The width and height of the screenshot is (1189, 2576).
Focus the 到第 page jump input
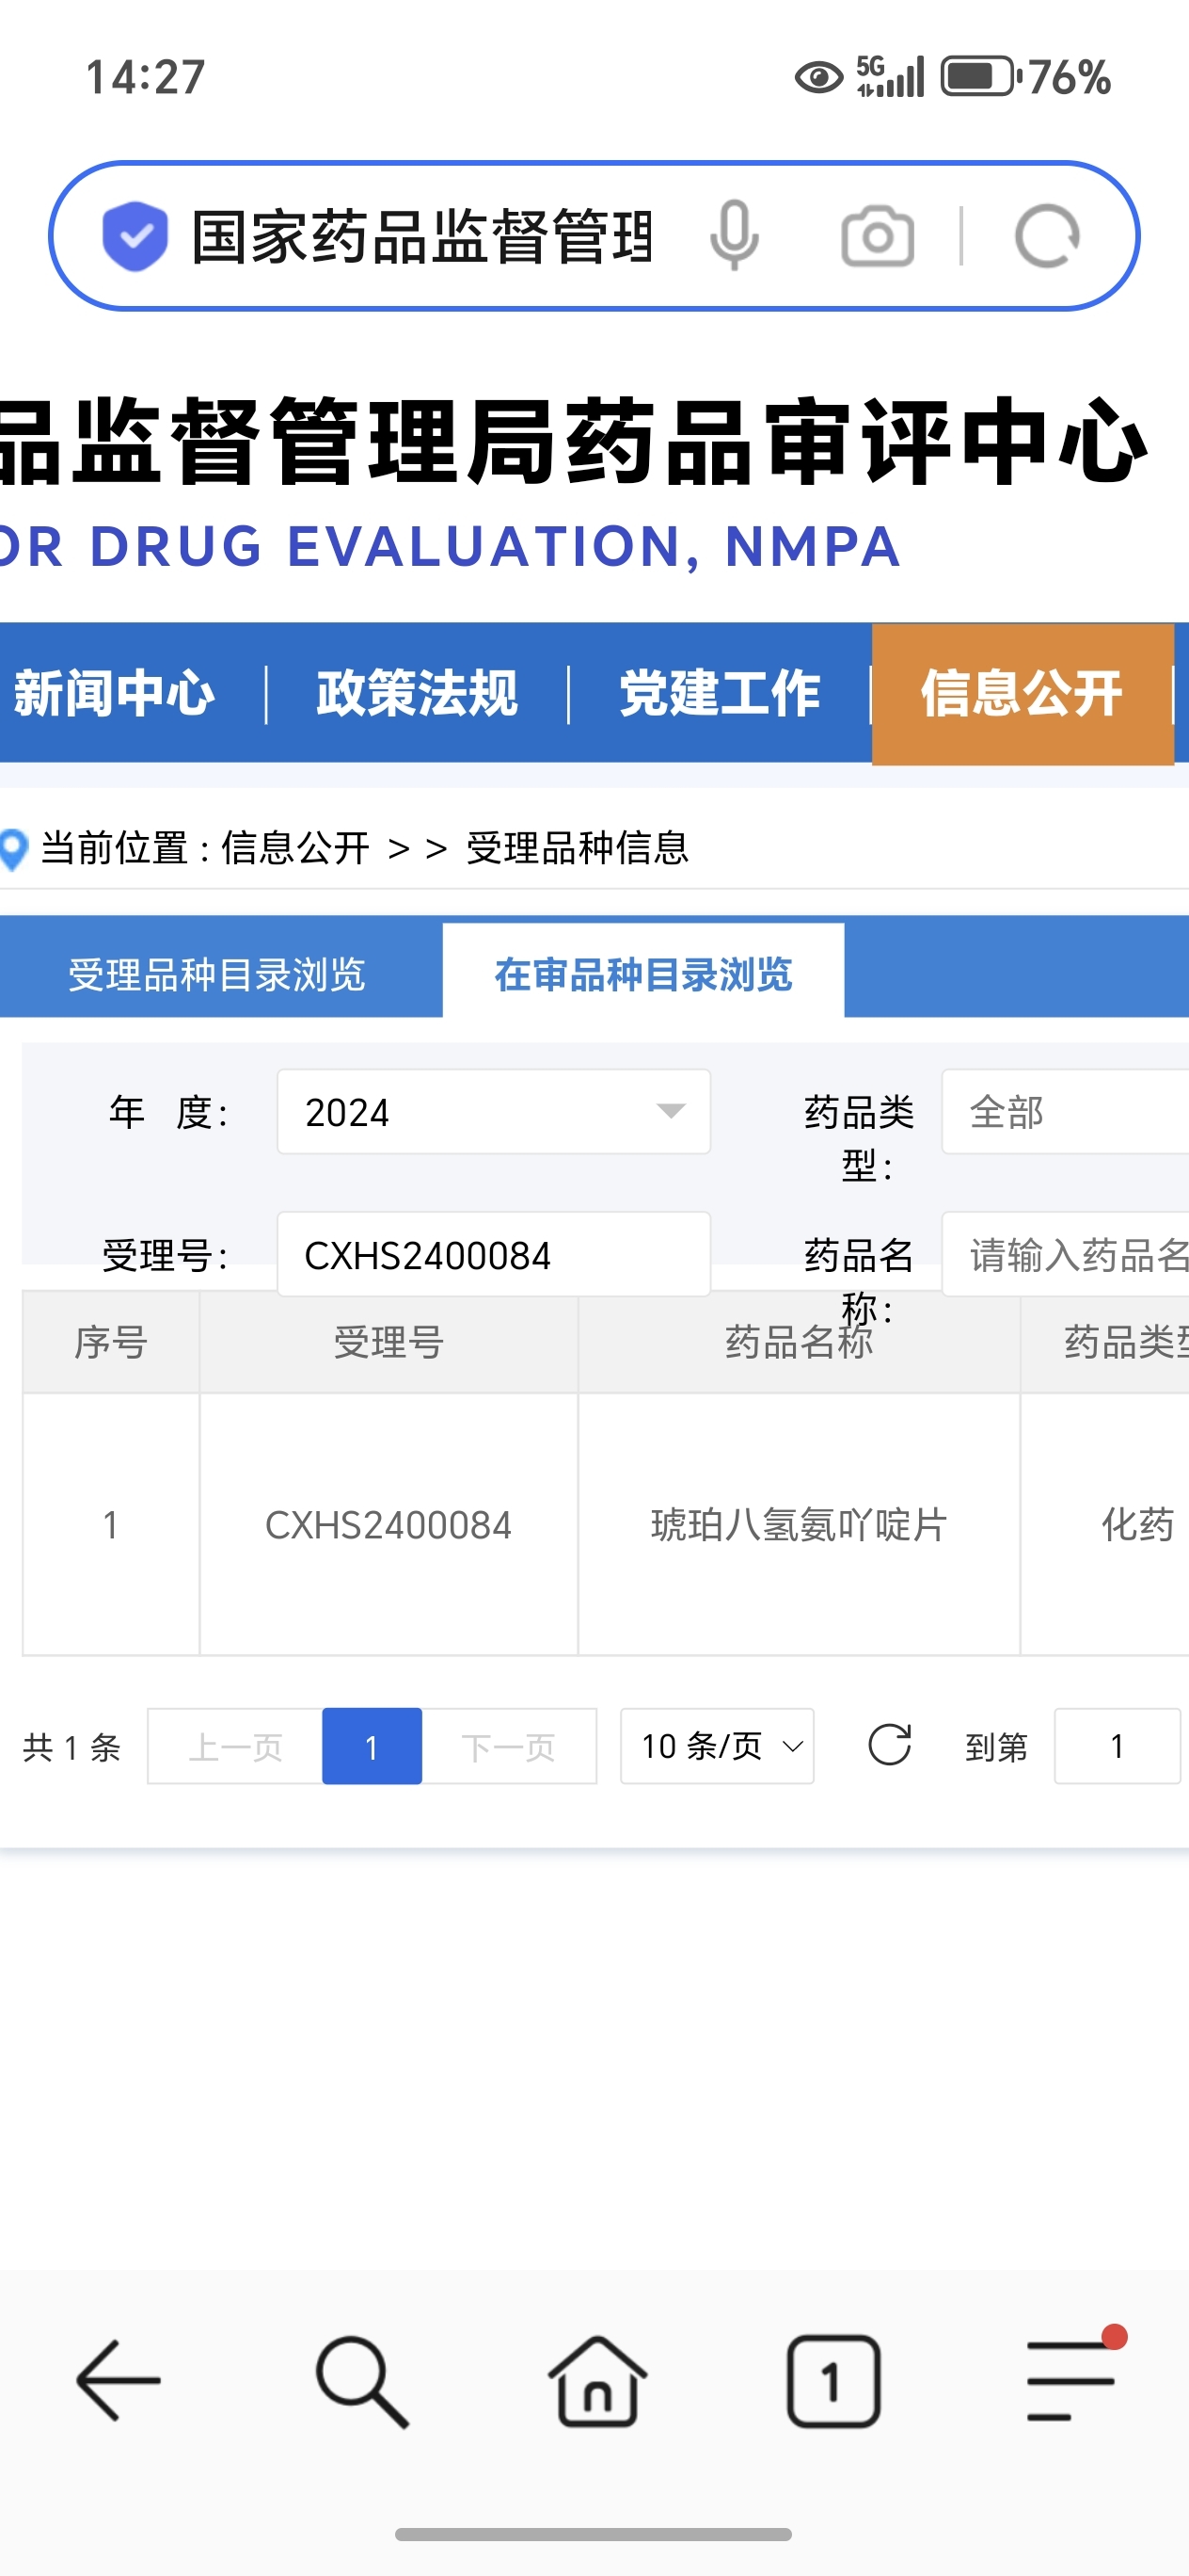click(1118, 1746)
